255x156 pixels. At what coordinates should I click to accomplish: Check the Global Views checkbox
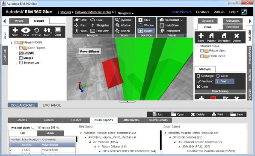click(x=202, y=56)
